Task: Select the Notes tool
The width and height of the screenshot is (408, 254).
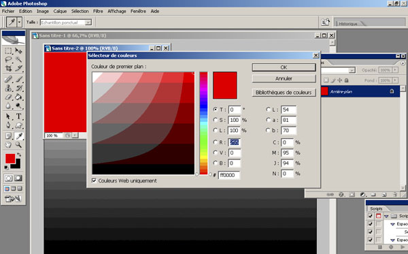Action: point(8,136)
